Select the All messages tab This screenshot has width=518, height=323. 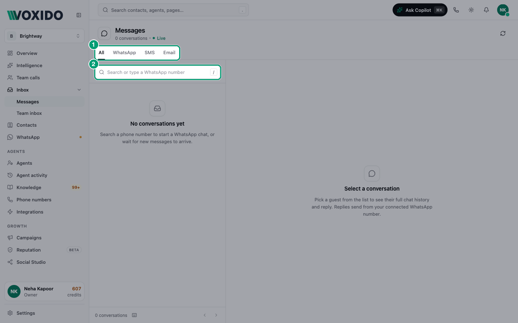(x=101, y=52)
